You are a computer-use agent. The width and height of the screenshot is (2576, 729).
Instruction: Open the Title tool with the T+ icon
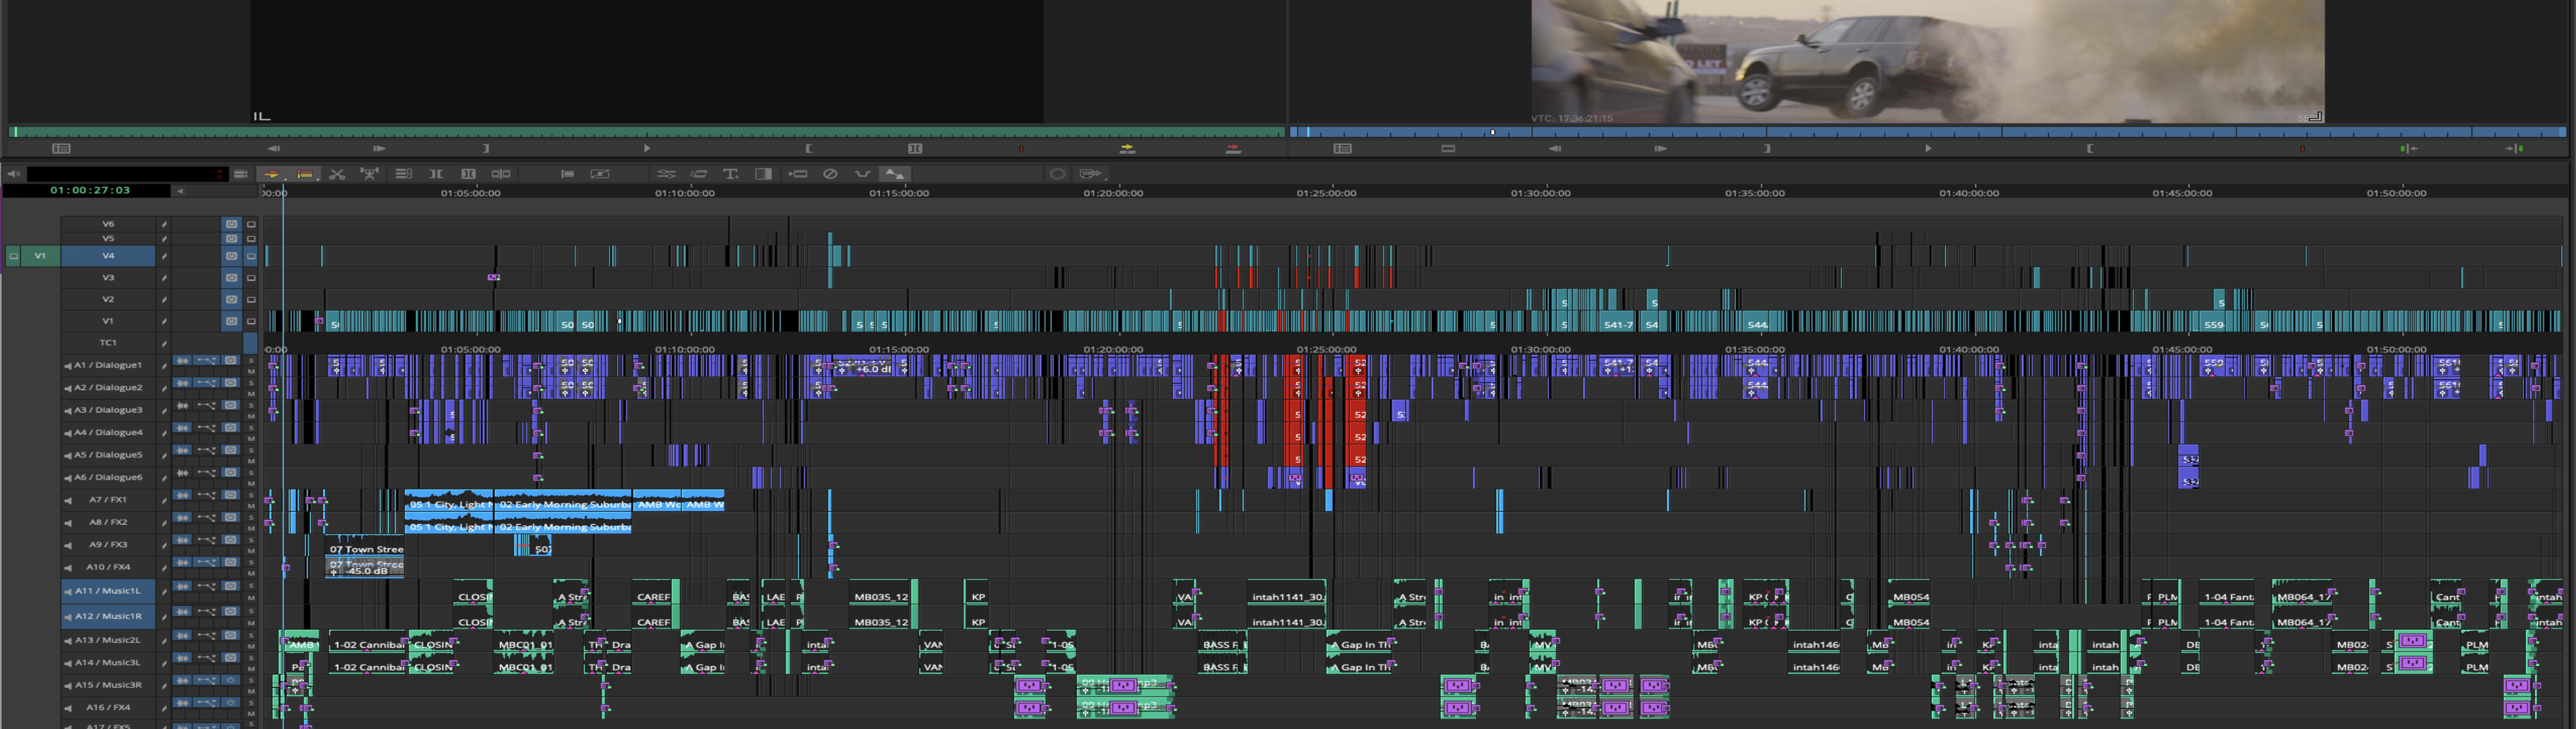[731, 174]
